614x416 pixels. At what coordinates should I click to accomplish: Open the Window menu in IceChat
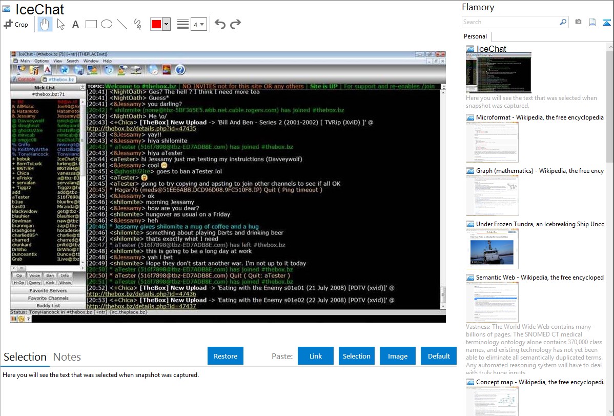(91, 61)
